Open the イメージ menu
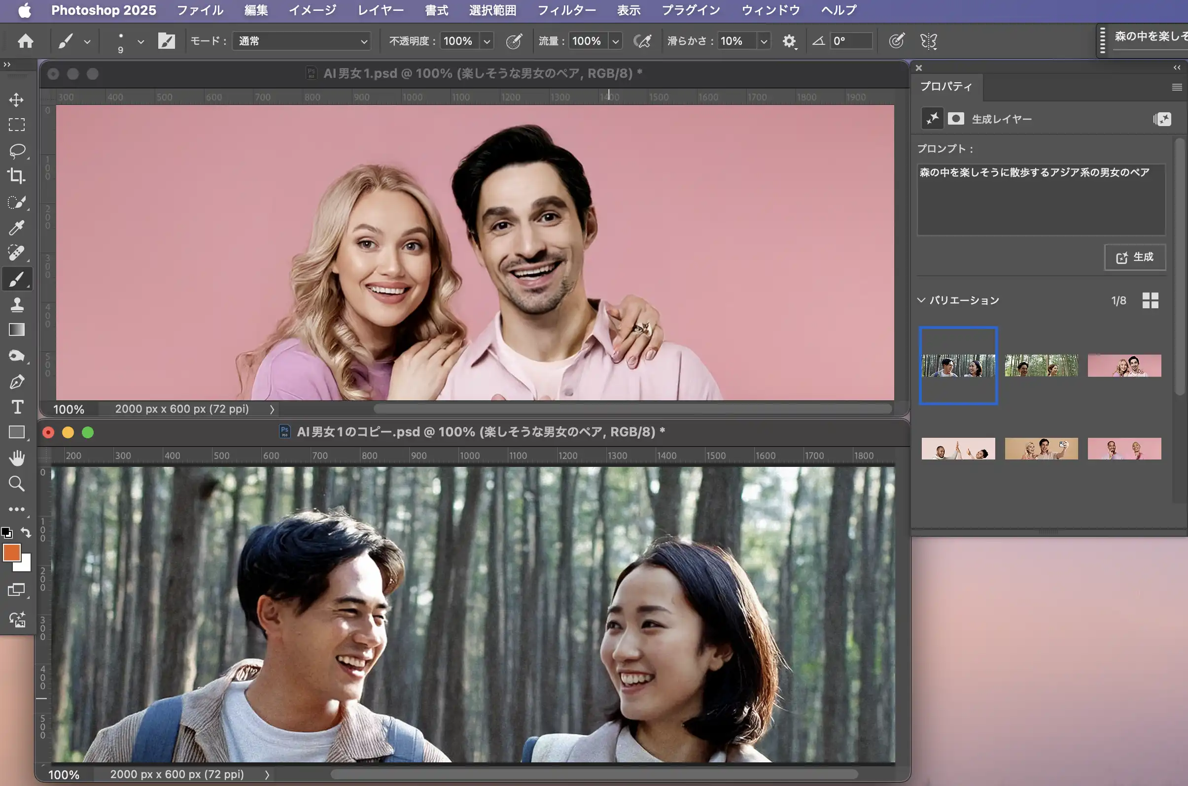 pyautogui.click(x=312, y=10)
